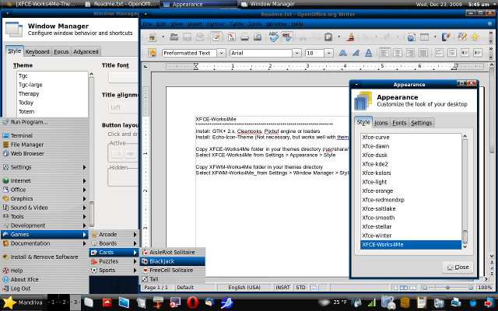The image size is (498, 311).
Task: Toggle Edit File mode icon in Writer toolbar
Action: (x=216, y=37)
